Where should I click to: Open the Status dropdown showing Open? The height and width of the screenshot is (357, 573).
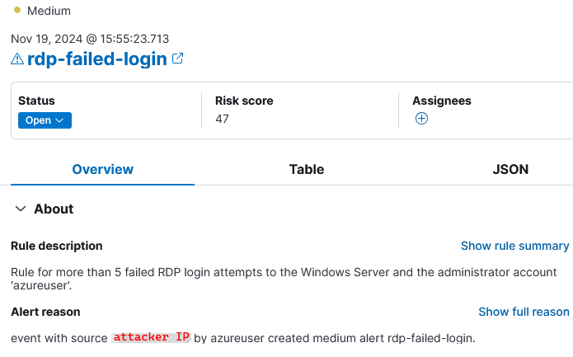point(45,120)
